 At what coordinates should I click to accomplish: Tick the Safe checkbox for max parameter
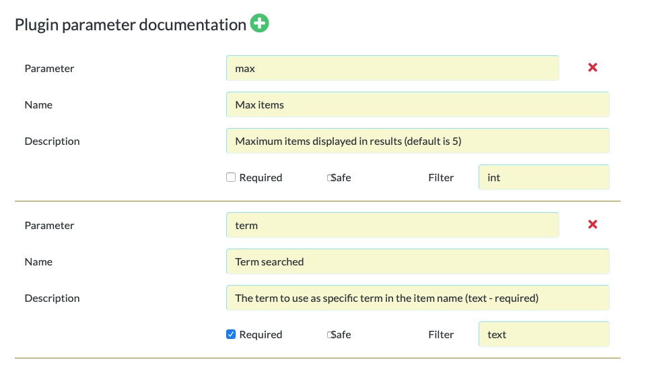pyautogui.click(x=330, y=178)
